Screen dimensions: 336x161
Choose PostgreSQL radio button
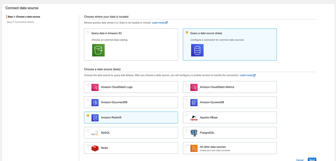pos(187,131)
